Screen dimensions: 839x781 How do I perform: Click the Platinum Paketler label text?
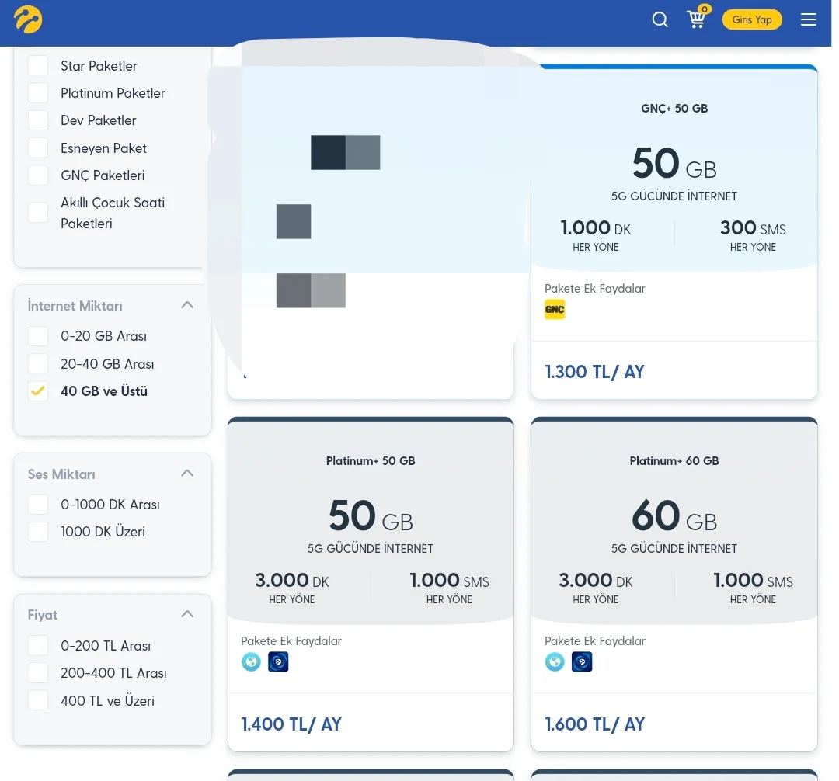[113, 93]
